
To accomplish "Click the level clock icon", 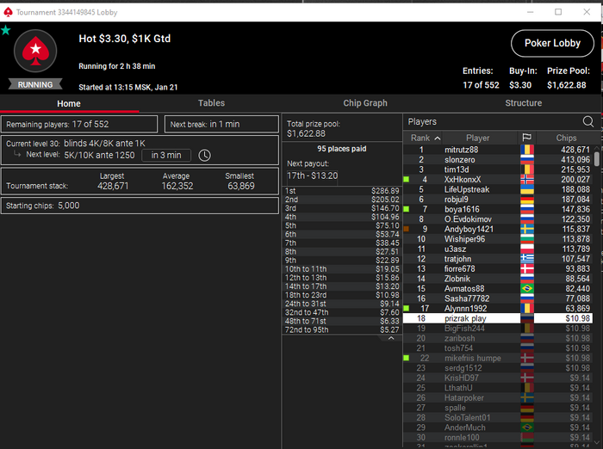I will coord(204,155).
